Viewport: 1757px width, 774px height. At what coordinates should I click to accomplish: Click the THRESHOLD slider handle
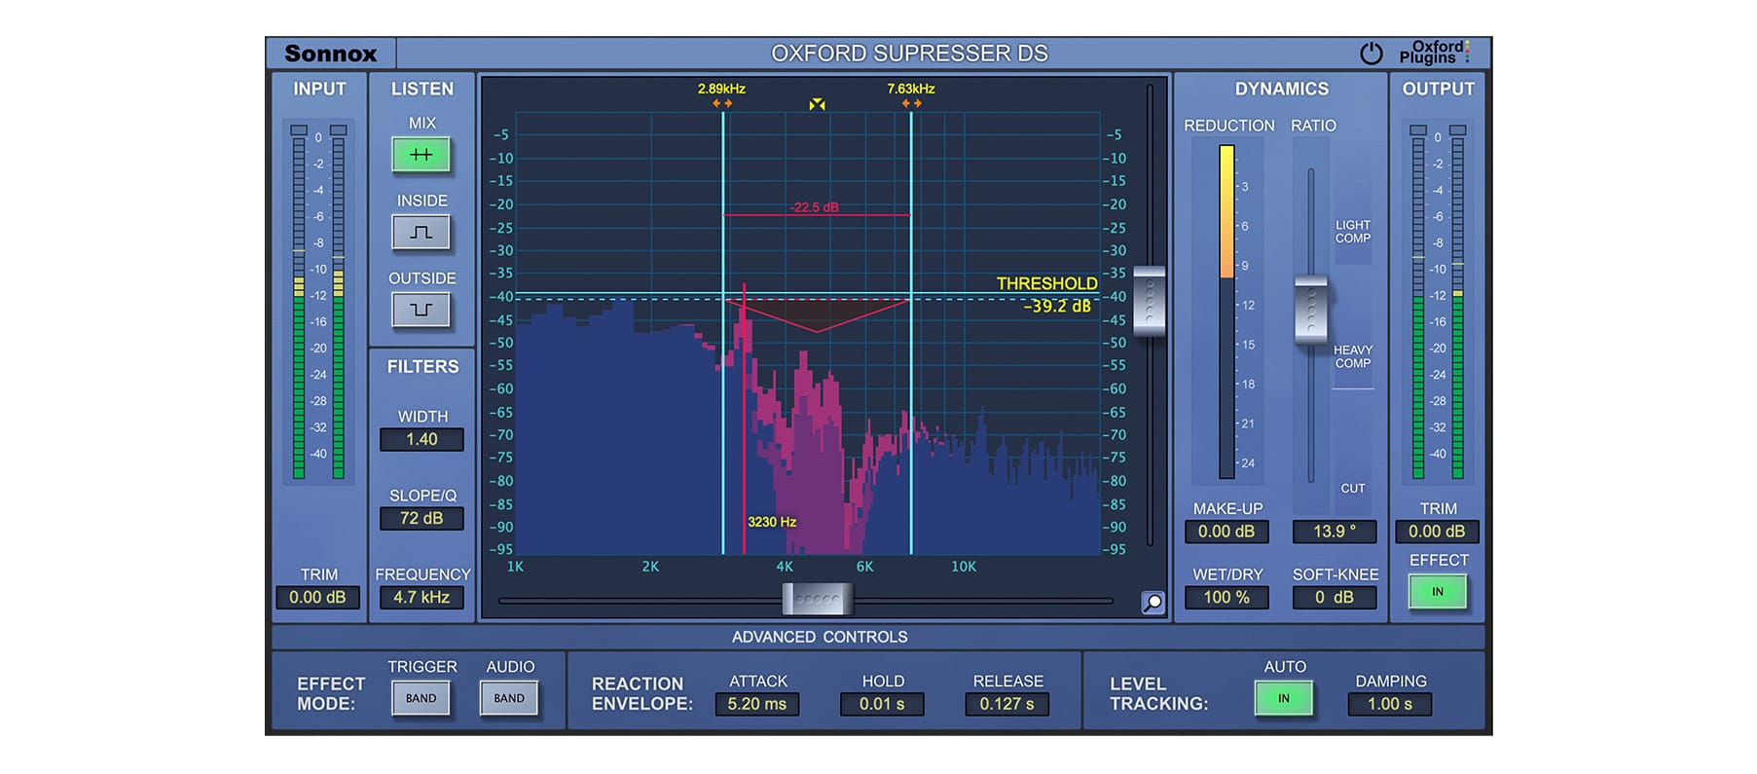click(x=1150, y=300)
